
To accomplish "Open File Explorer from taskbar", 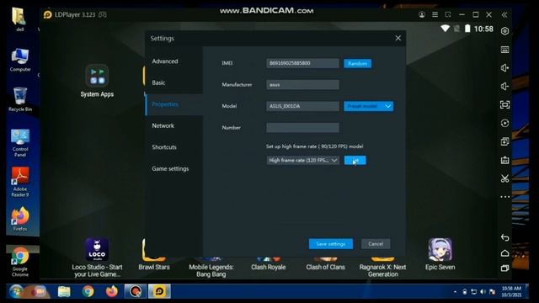I will click(64, 292).
